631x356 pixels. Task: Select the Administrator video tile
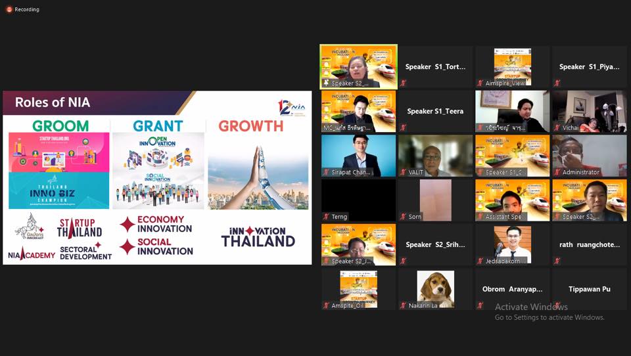coord(589,156)
